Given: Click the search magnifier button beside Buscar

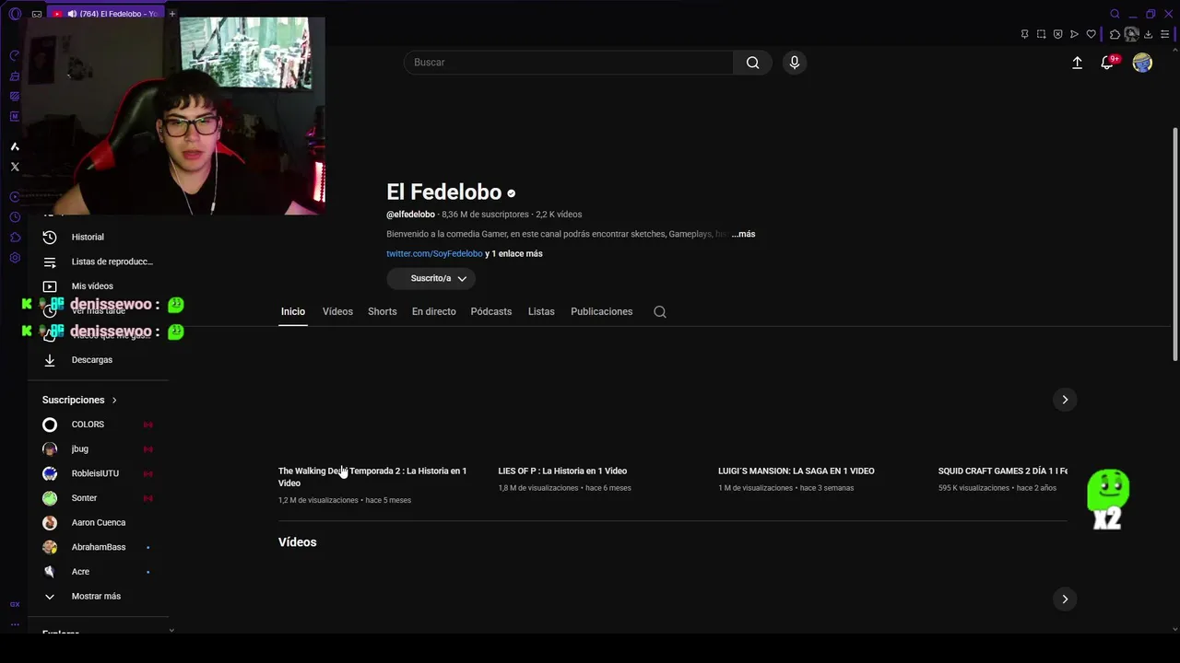Looking at the screenshot, I should tap(752, 63).
